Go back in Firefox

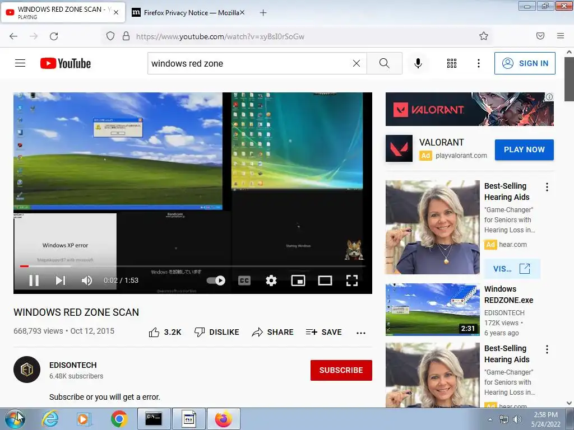coord(13,36)
